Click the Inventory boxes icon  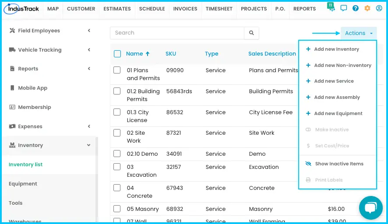12,145
